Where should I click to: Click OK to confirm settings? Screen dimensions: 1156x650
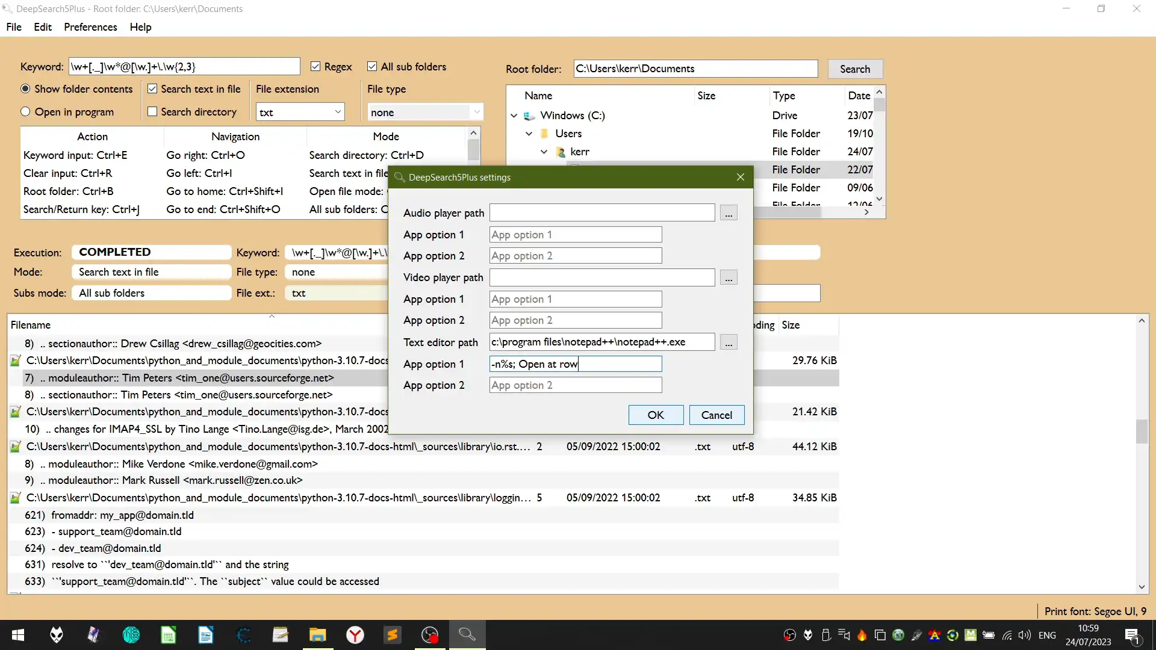656,414
